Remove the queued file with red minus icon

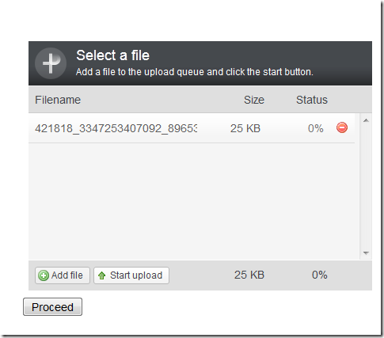[x=342, y=127]
